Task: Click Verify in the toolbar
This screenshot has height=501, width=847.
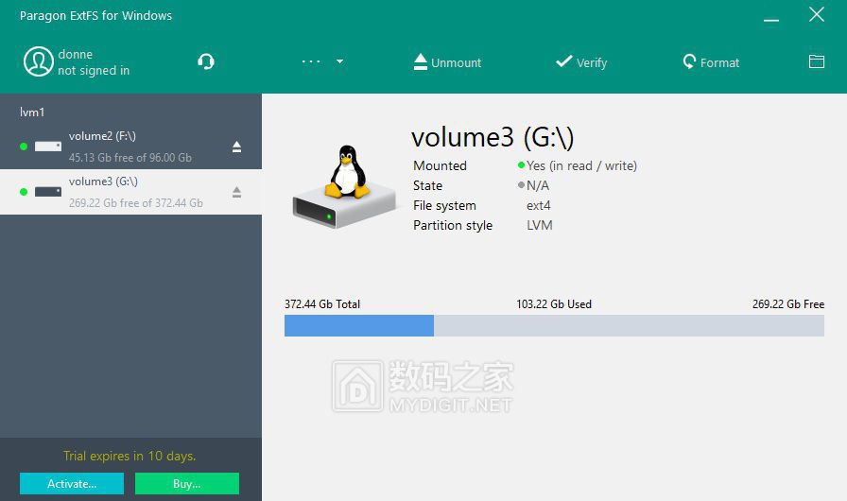Action: point(580,62)
